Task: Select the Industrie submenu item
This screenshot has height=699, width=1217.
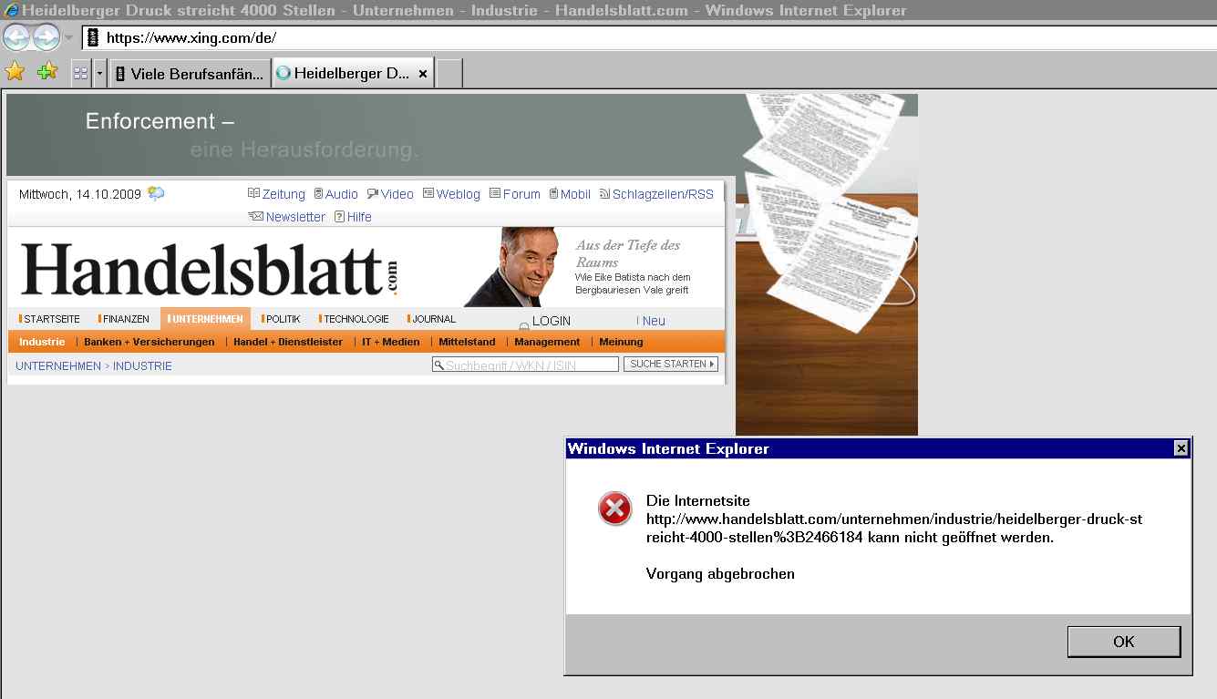Action: 42,342
